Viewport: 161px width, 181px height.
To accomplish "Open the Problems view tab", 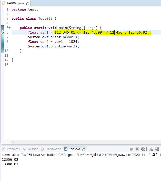I will tap(11, 149).
